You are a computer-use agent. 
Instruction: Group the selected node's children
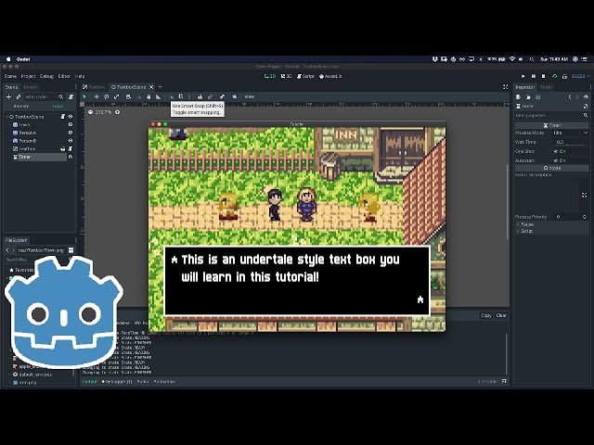tap(211, 96)
